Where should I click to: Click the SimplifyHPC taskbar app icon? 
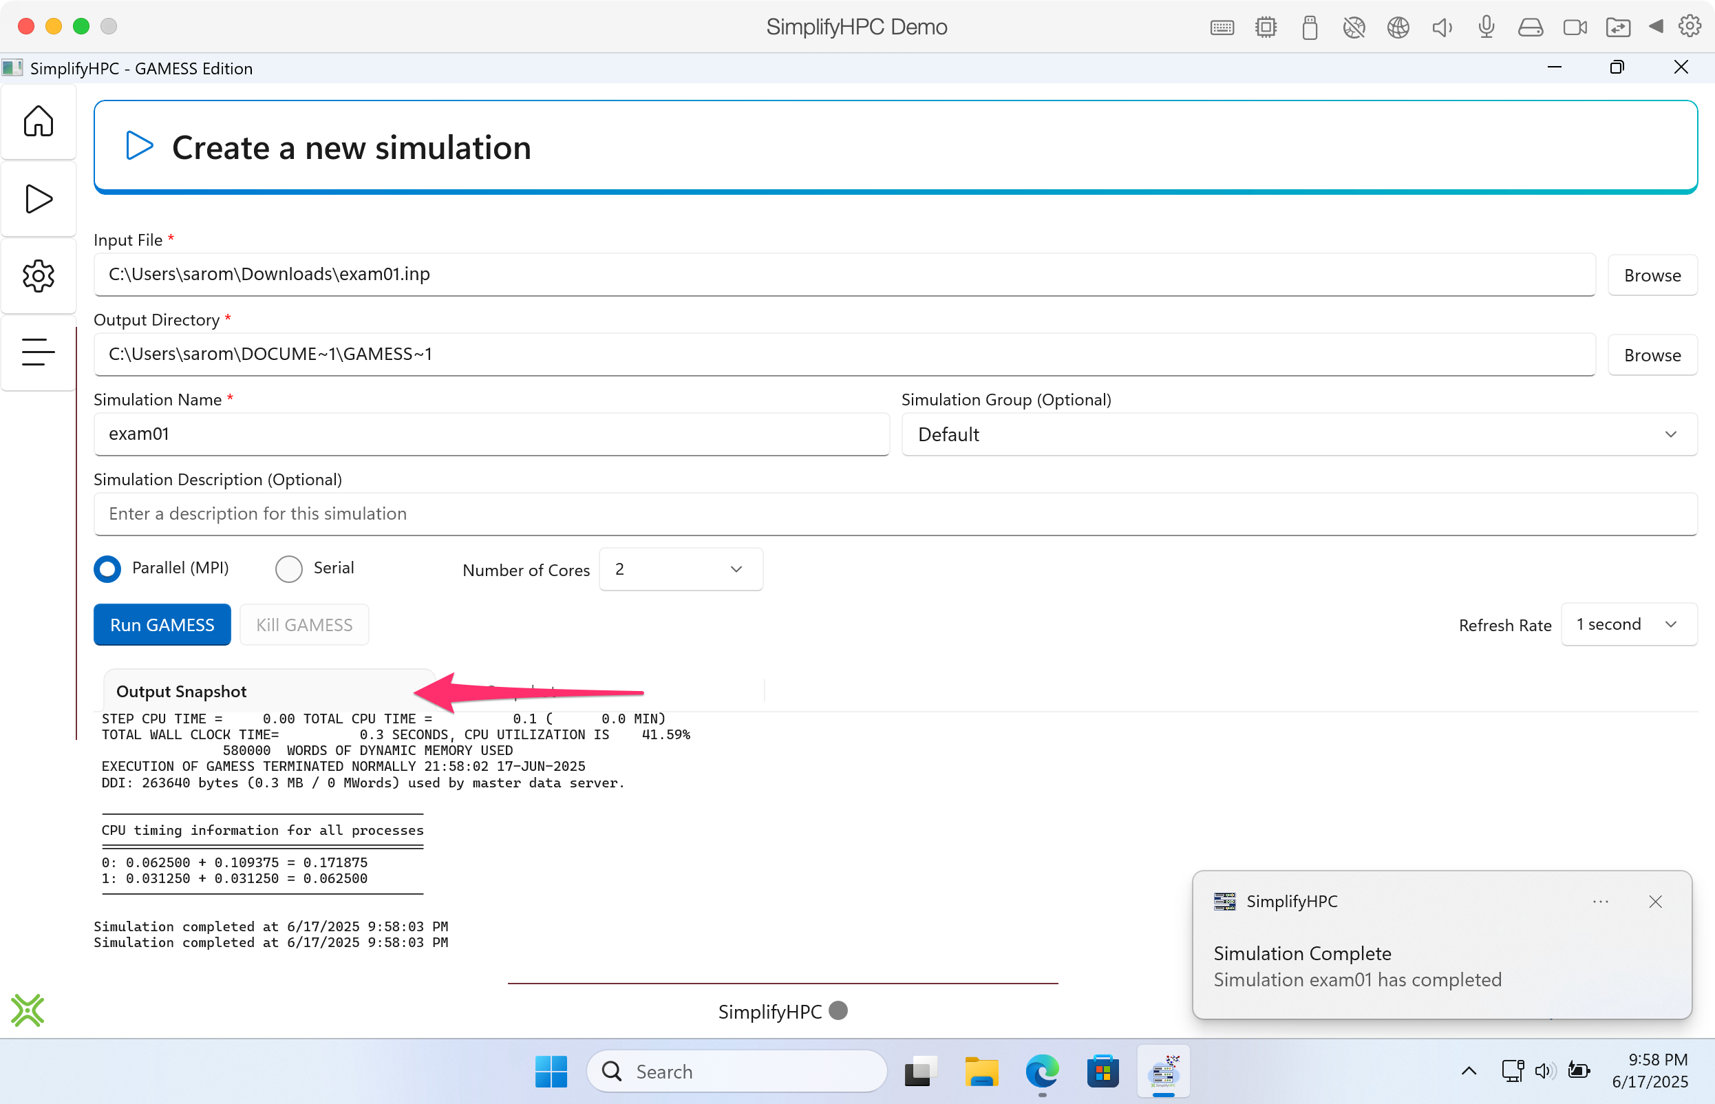click(1163, 1072)
